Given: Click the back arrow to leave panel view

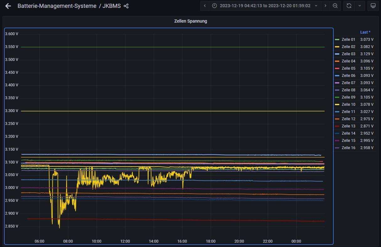Looking at the screenshot, I should coord(8,6).
